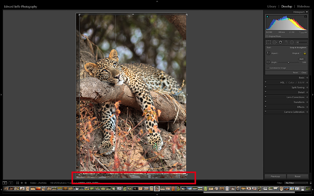This screenshot has width=314, height=196.
Task: Click the large Reset button at bottom right
Action: tap(298, 177)
